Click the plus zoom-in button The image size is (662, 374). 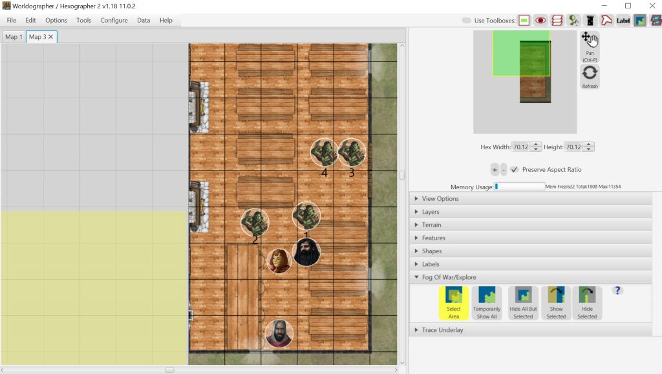click(495, 169)
